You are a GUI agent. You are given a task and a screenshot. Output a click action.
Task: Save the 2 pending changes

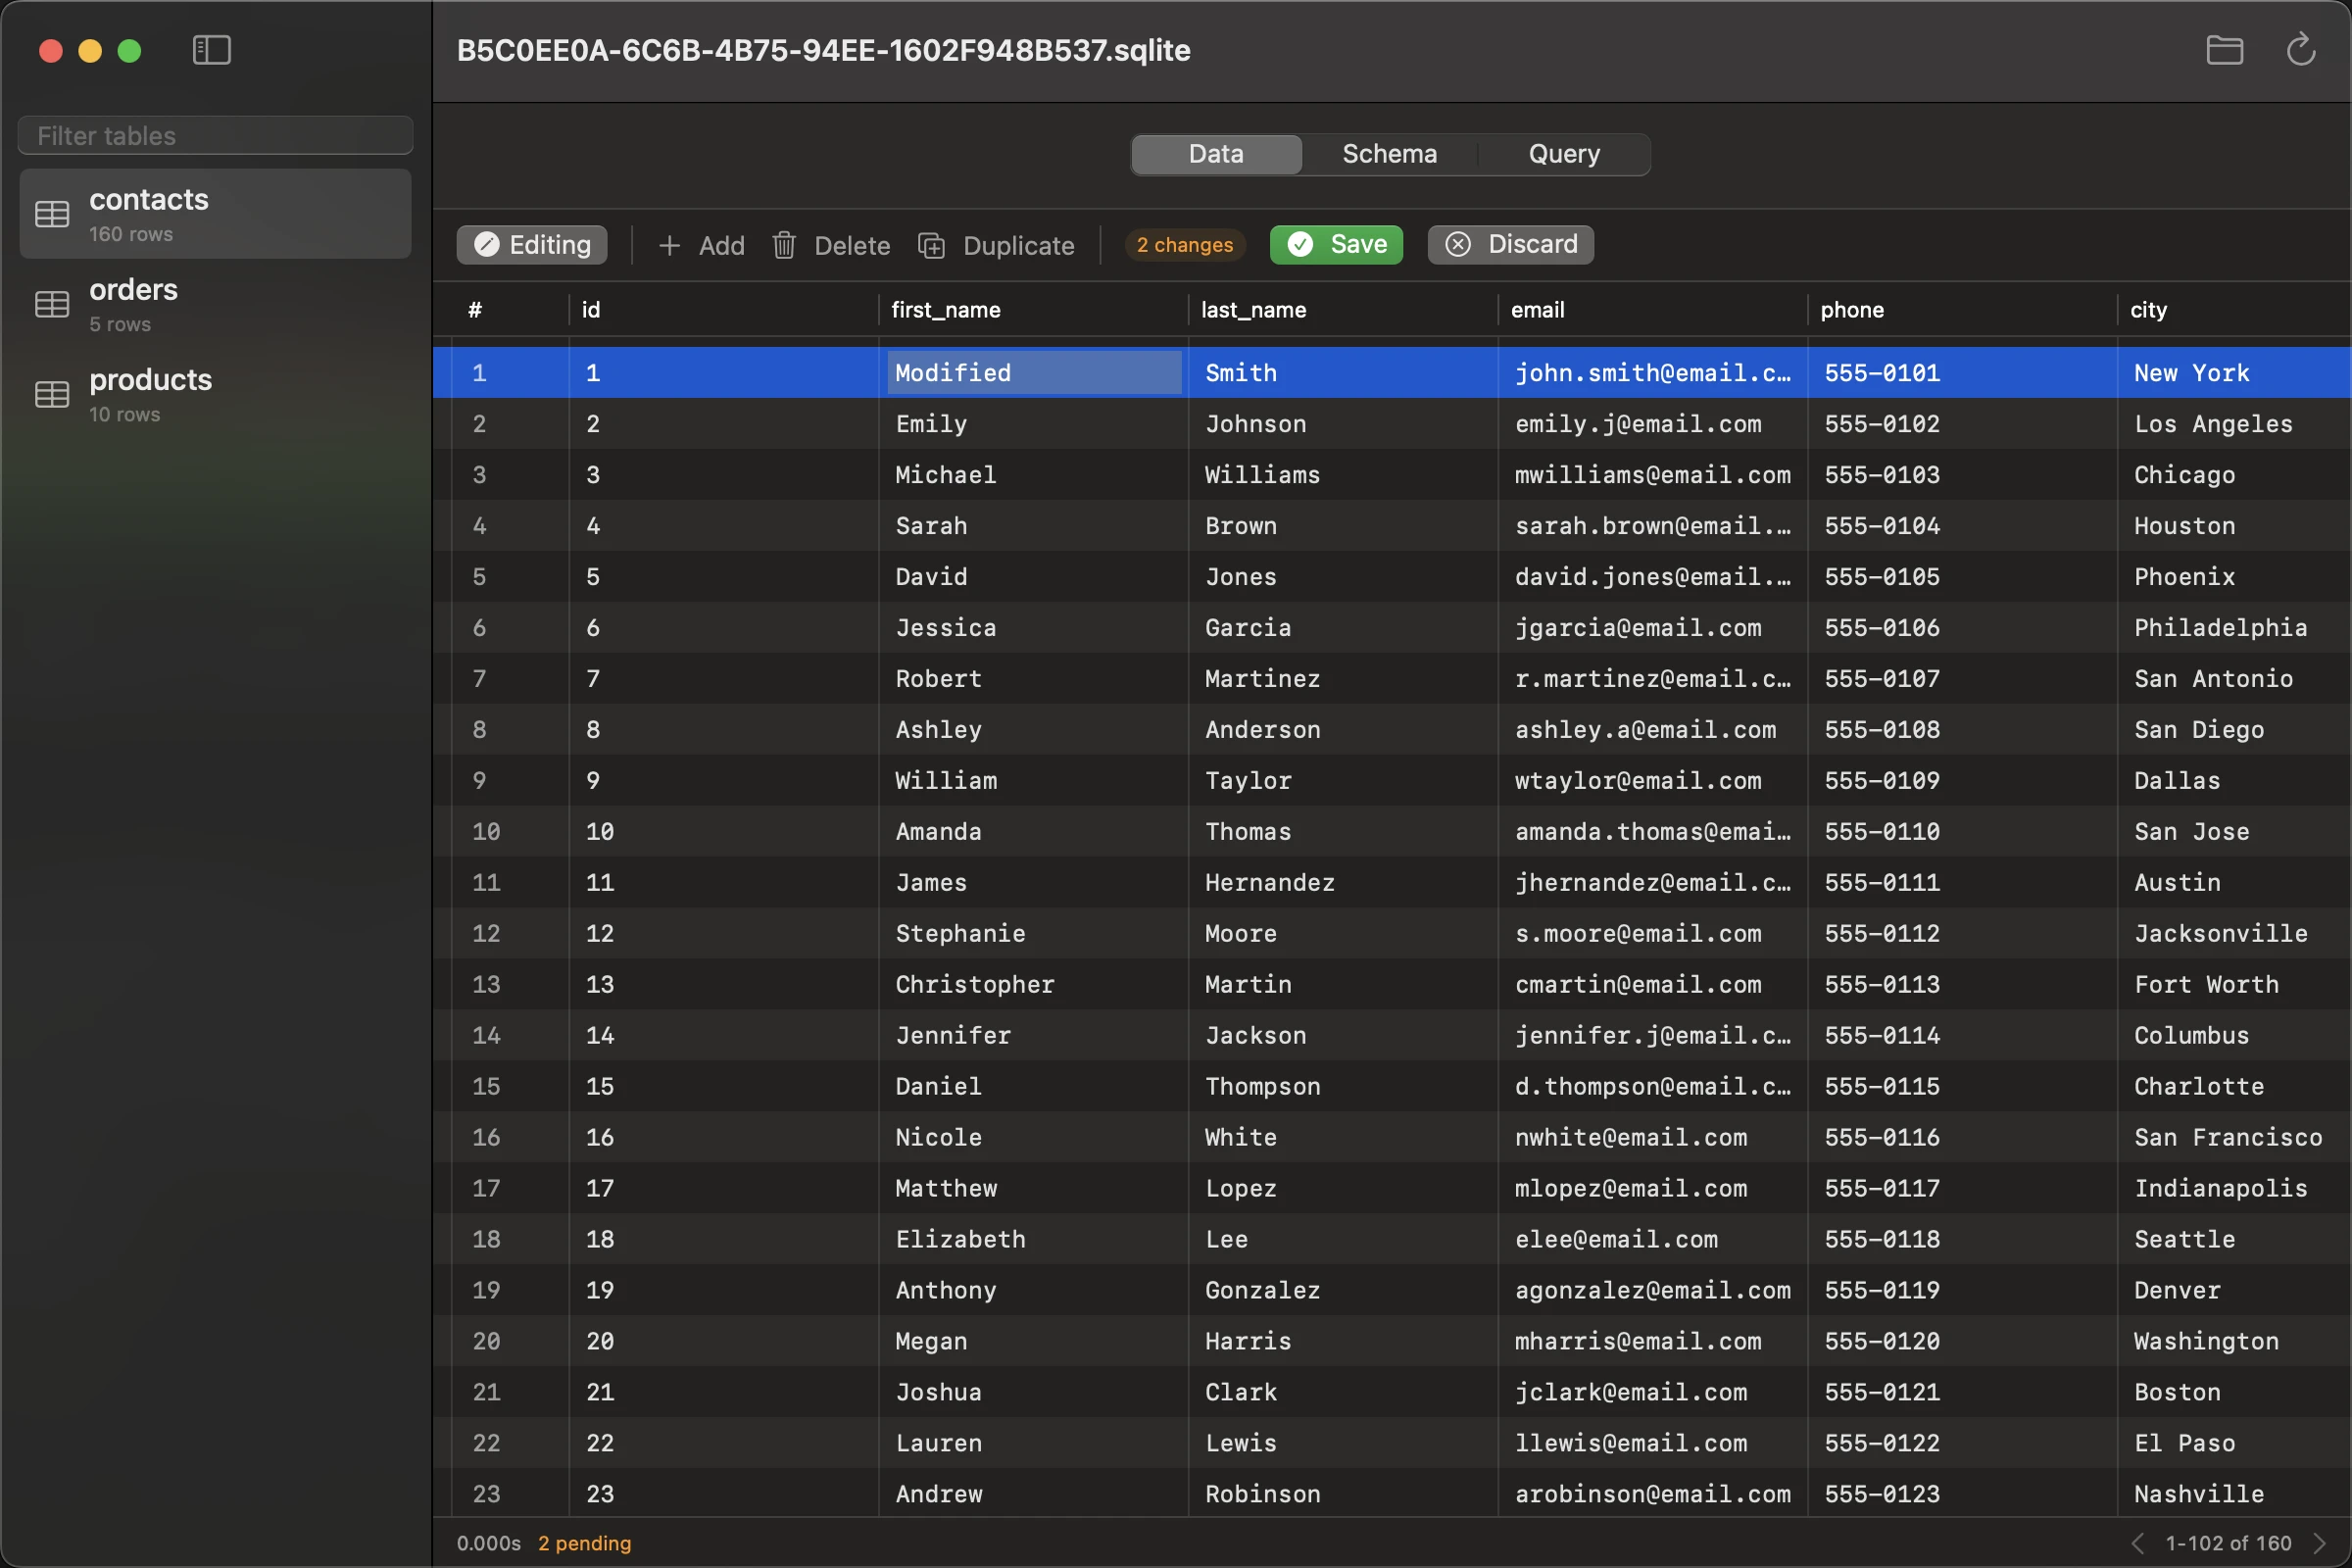click(x=1336, y=245)
